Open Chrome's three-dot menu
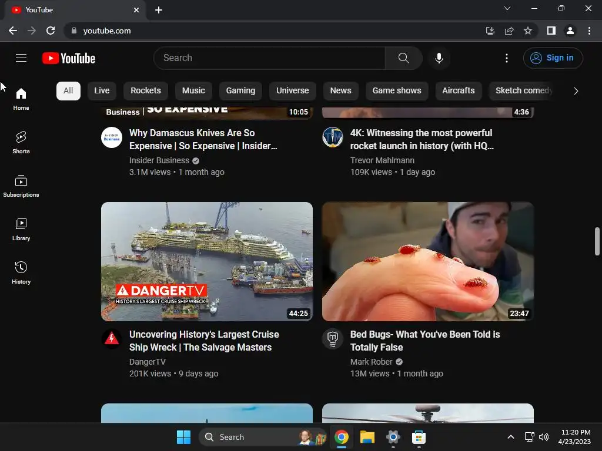602x451 pixels. pyautogui.click(x=589, y=31)
